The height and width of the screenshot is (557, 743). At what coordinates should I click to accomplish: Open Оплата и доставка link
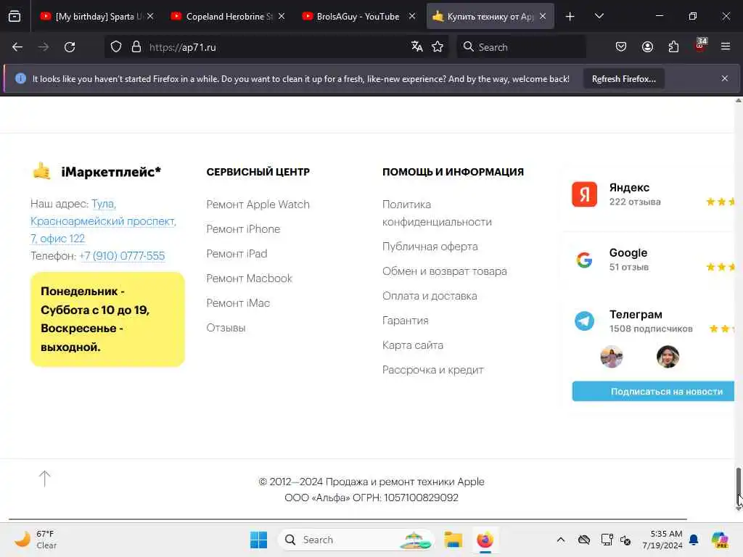point(430,296)
